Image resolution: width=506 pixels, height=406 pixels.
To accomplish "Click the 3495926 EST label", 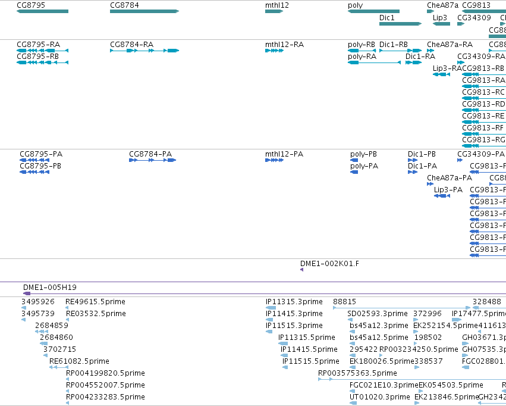I will (x=37, y=302).
